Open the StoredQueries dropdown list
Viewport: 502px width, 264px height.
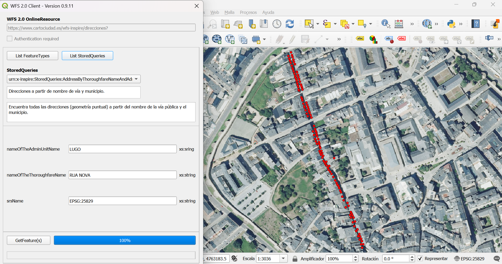coord(136,79)
